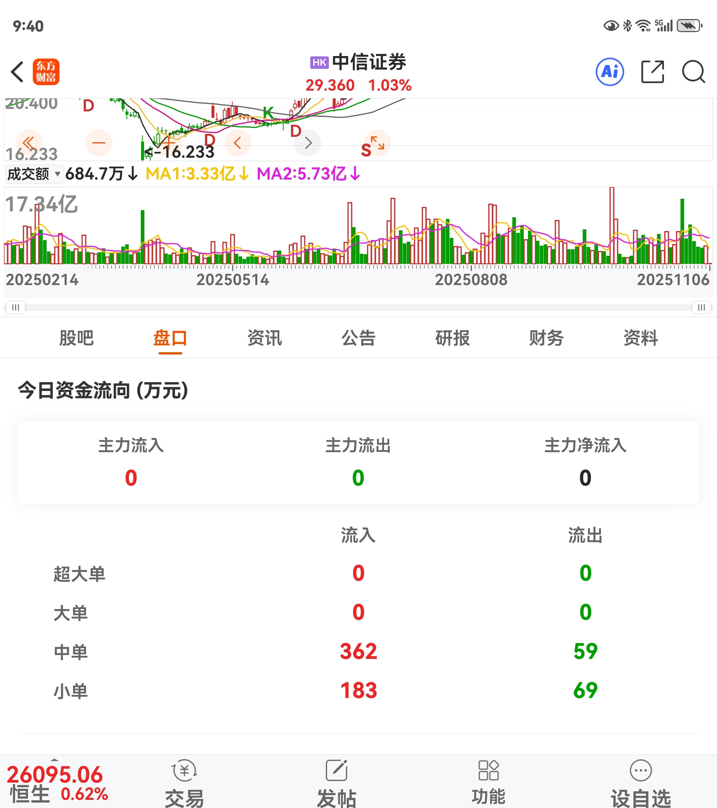Move chart one step right
This screenshot has height=808, width=717.
[308, 143]
